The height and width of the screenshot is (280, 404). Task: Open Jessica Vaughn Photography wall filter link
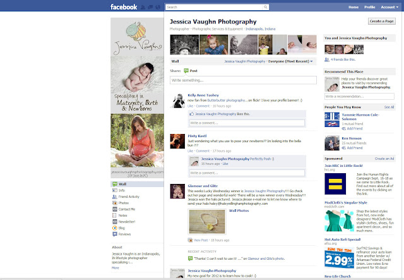pyautogui.click(x=244, y=61)
